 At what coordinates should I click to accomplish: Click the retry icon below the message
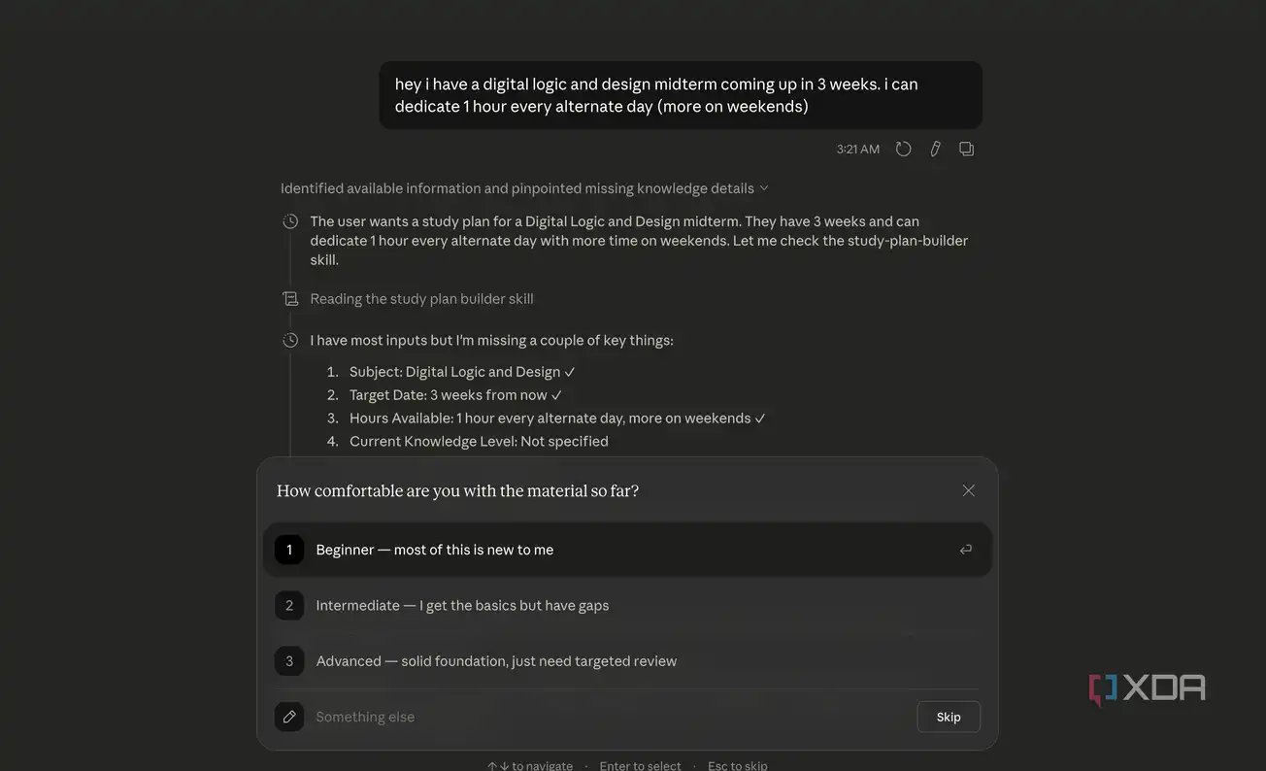[903, 149]
